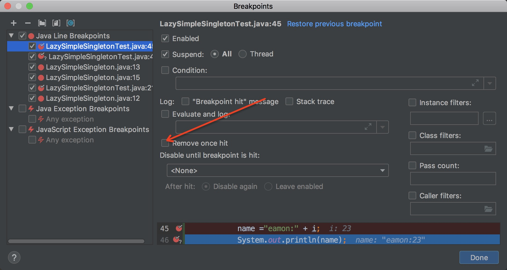Open Disable until breakpoint is hit <None> dropdown
Image resolution: width=507 pixels, height=270 pixels.
coord(278,171)
